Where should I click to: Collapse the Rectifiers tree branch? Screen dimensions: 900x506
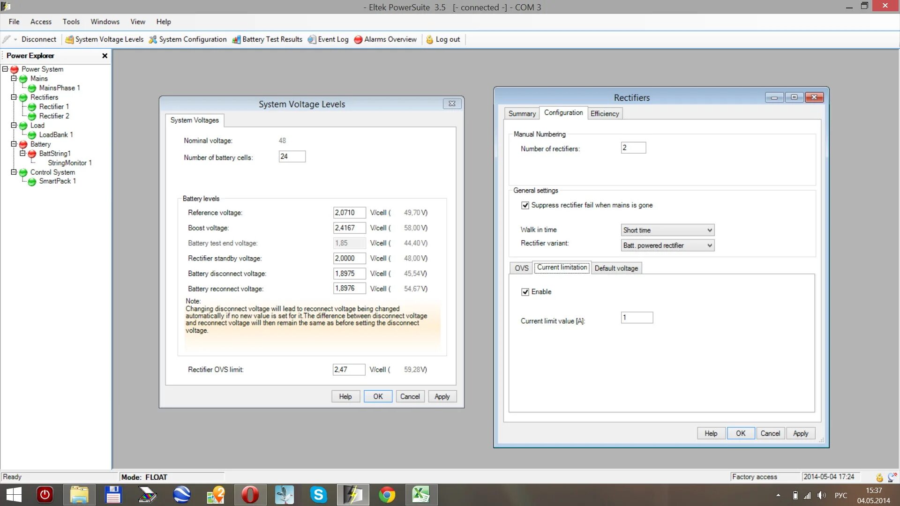point(14,97)
